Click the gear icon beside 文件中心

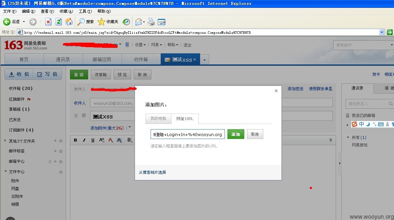[61, 172]
